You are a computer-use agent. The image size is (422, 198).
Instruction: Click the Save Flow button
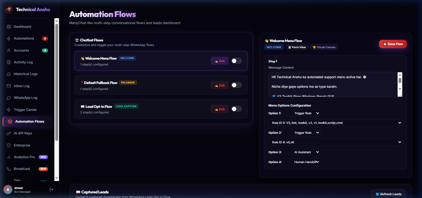coord(393,44)
